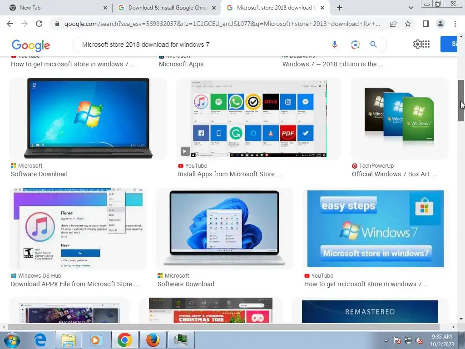This screenshot has height=349, width=465.
Task: Close the Download & install Google Chrome tab
Action: (x=214, y=8)
